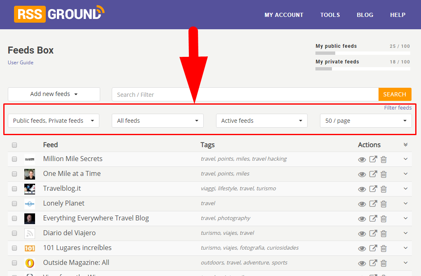Open the Active feeds dropdown
The height and width of the screenshot is (276, 421).
[262, 121]
